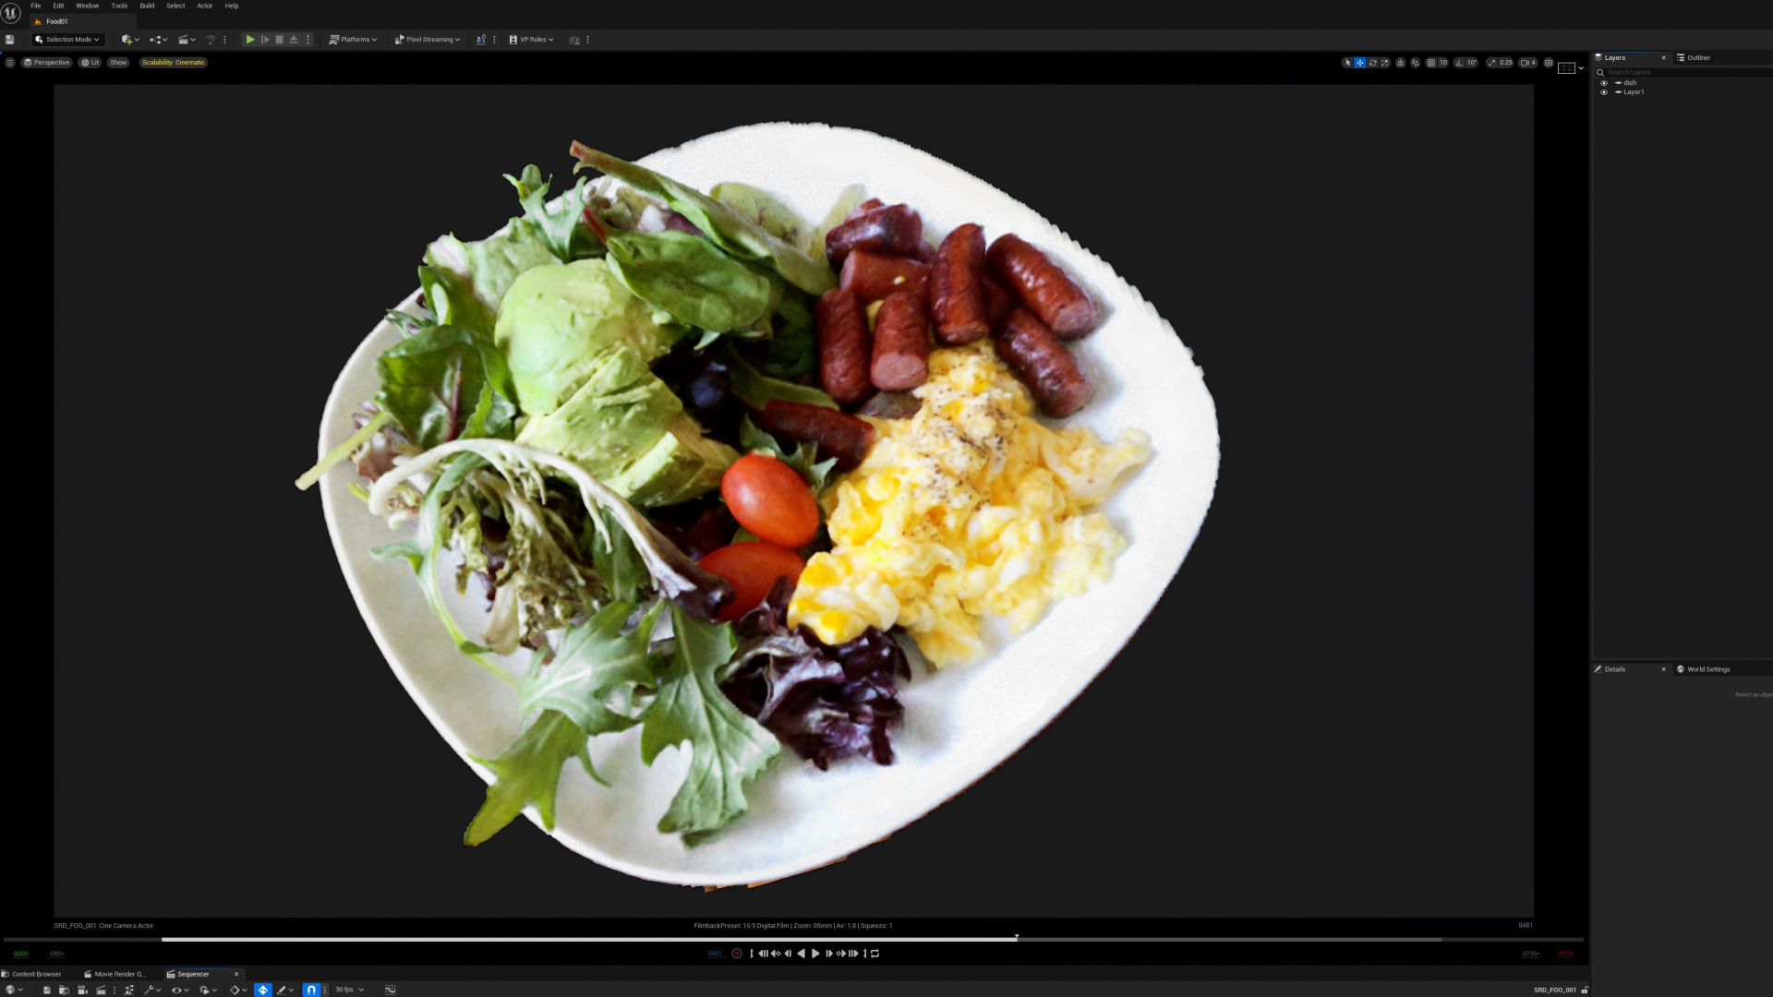Toggle grid snapping in viewport toolbar

point(1431,63)
